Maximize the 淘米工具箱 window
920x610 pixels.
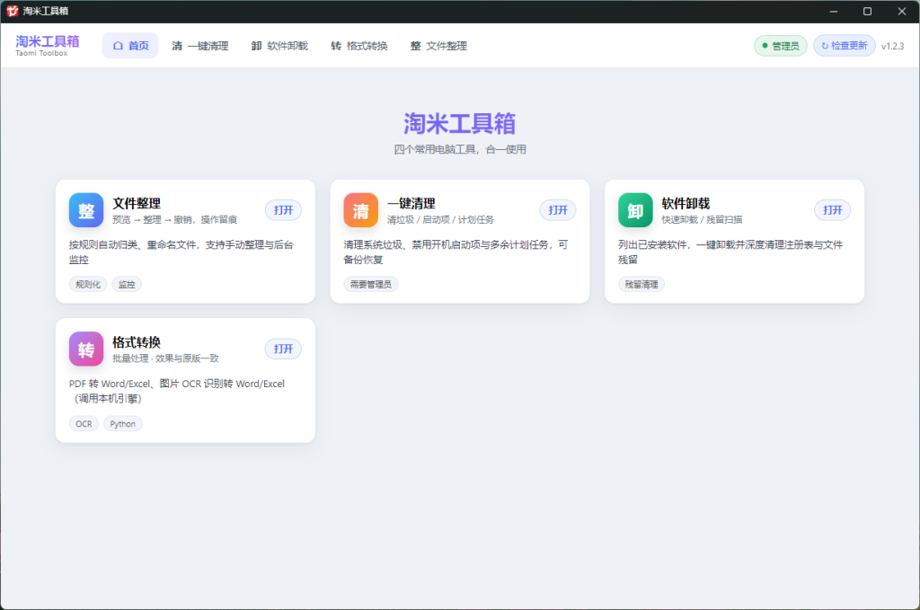(867, 11)
